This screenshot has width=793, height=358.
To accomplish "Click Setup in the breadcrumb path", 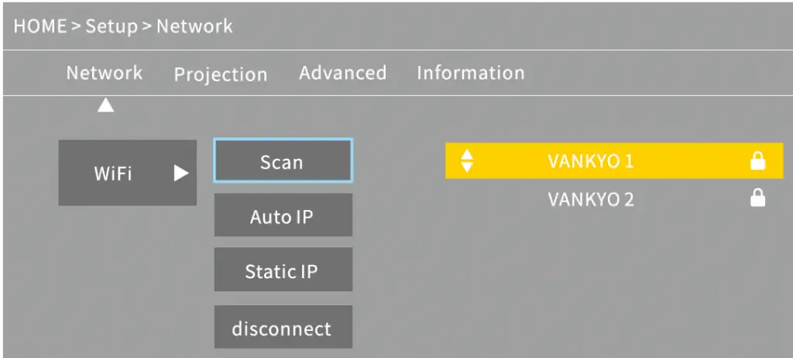I will [112, 26].
